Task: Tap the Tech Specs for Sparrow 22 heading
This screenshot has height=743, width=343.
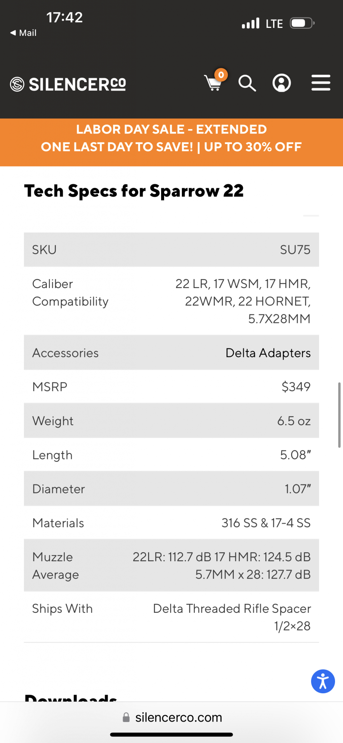Action: click(134, 191)
